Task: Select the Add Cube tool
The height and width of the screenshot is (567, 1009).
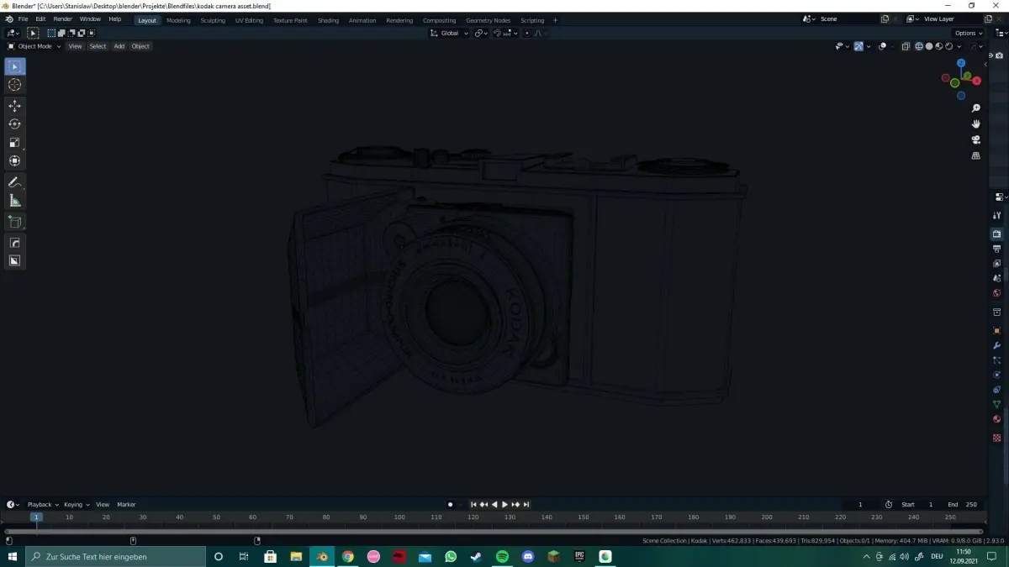Action: tap(14, 222)
